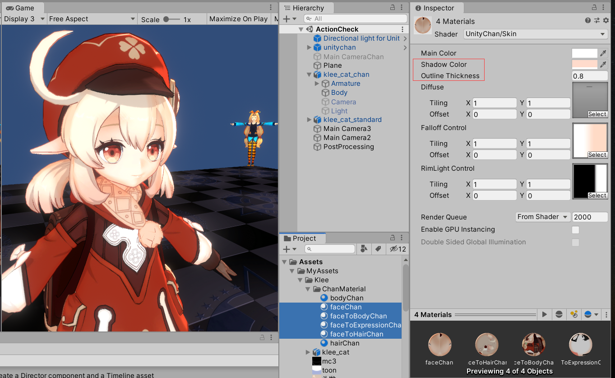615x378 pixels.
Task: Open the Display 3 dropdown
Action: pyautogui.click(x=24, y=19)
